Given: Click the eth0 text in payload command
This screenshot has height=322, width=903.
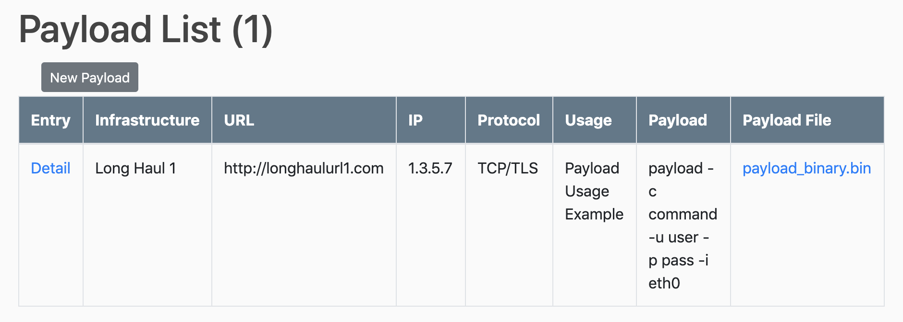Looking at the screenshot, I should tap(664, 283).
